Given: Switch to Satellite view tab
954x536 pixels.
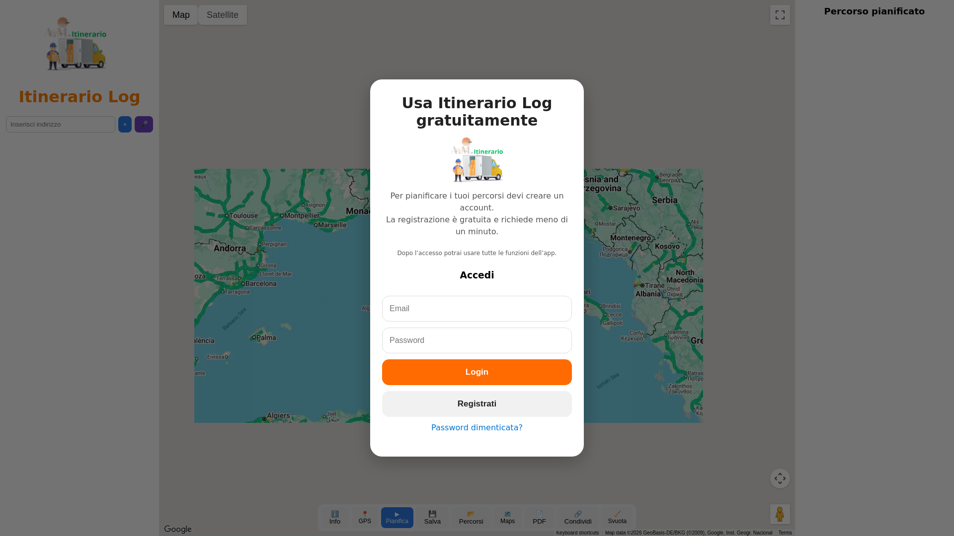Looking at the screenshot, I should click(x=223, y=15).
